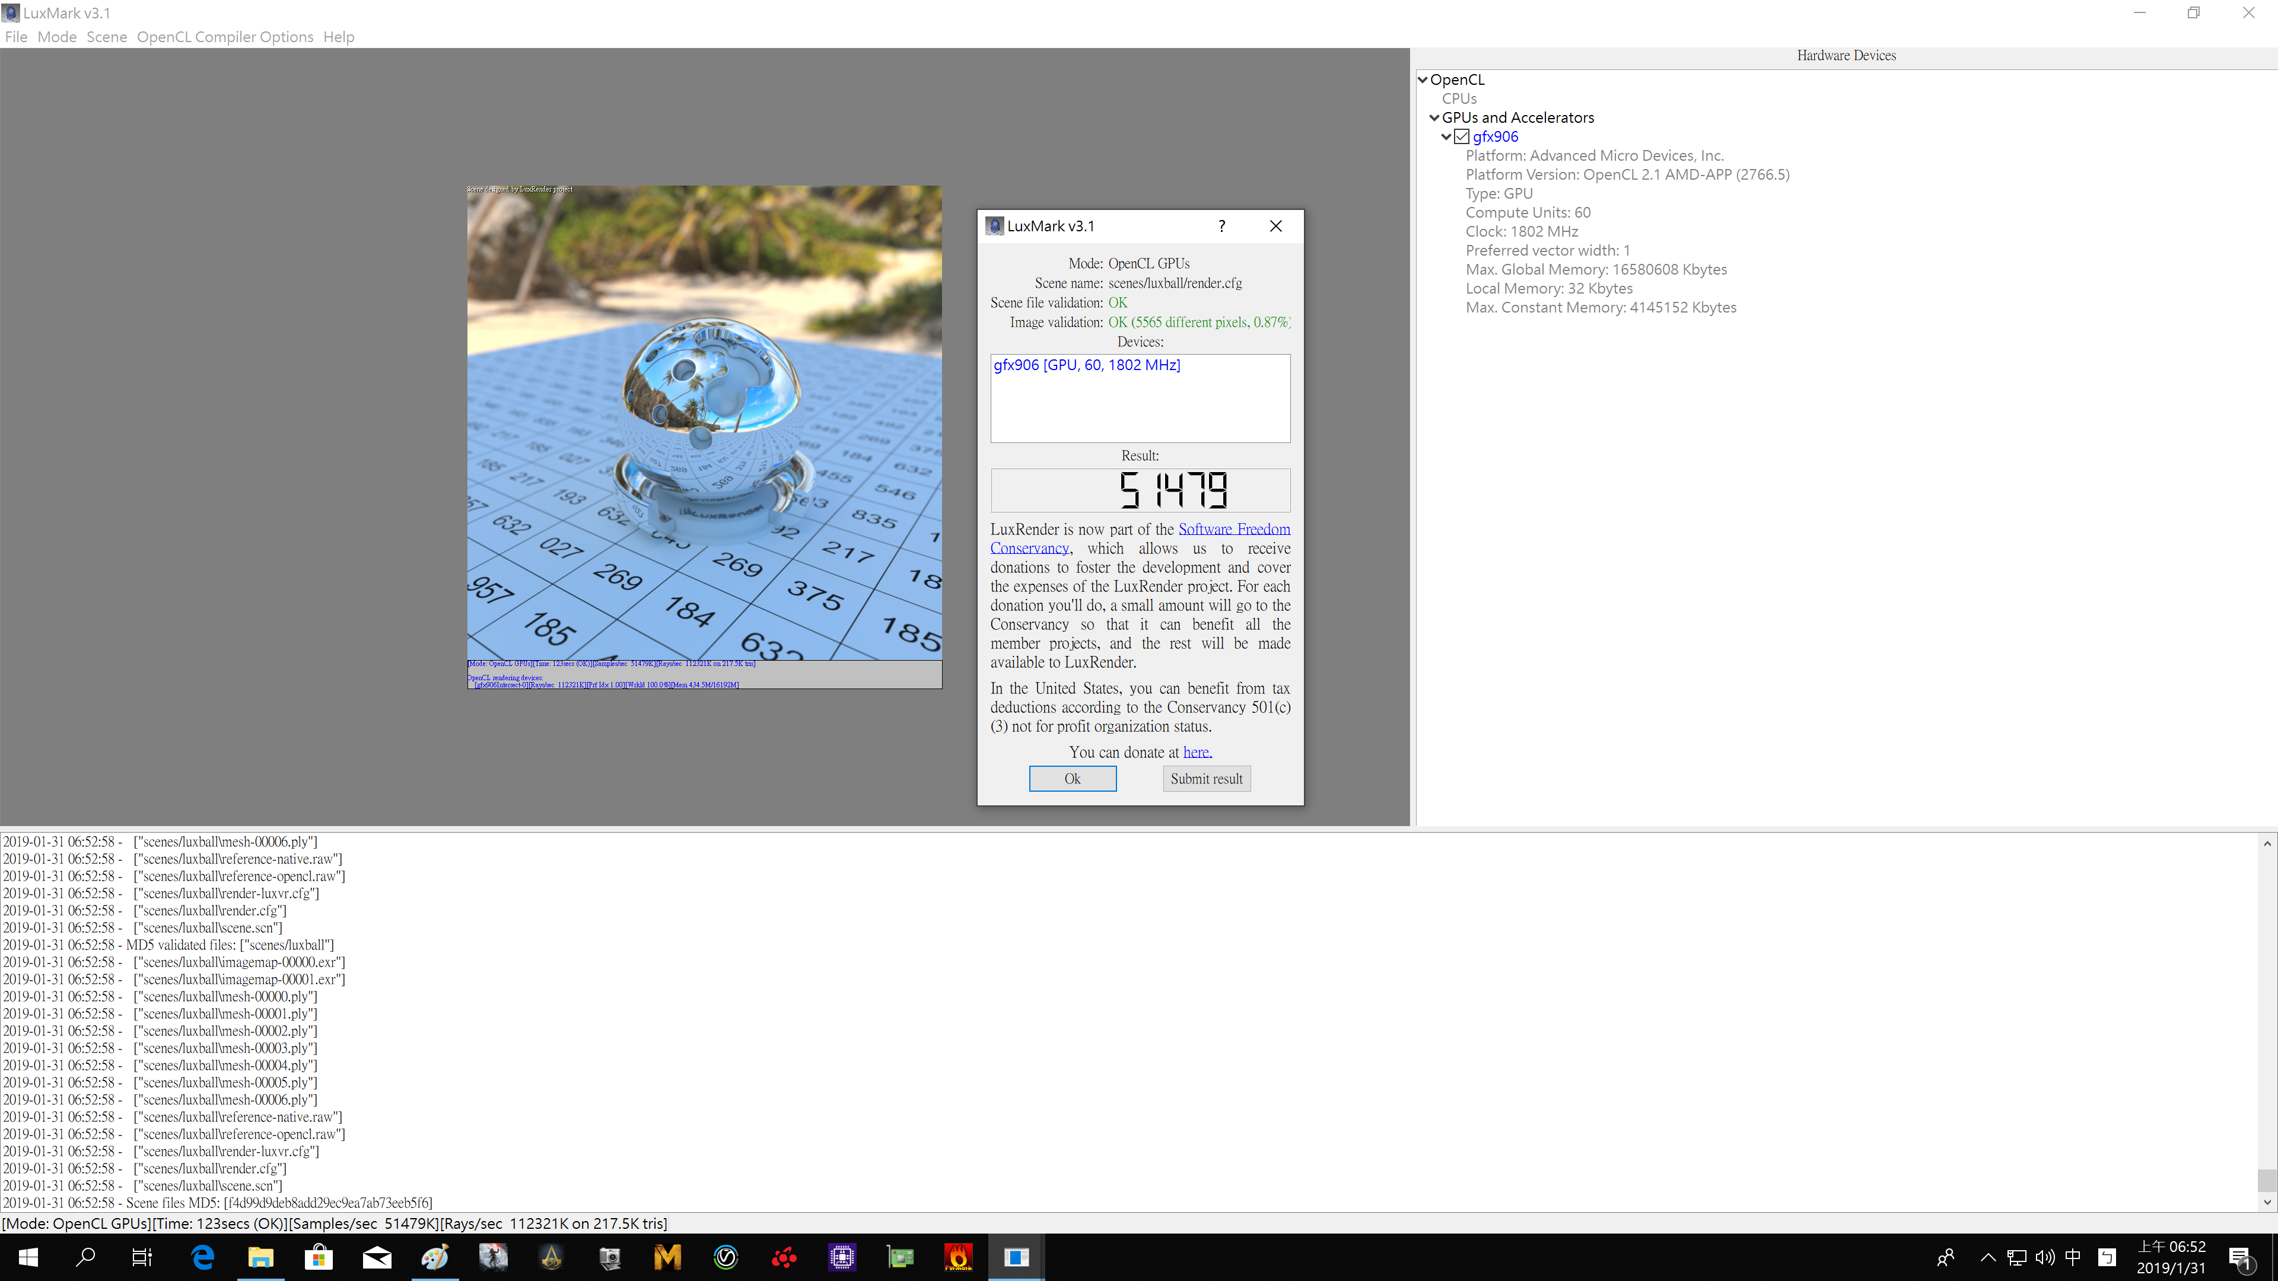The height and width of the screenshot is (1281, 2278).
Task: Open the Scene menu
Action: point(106,36)
